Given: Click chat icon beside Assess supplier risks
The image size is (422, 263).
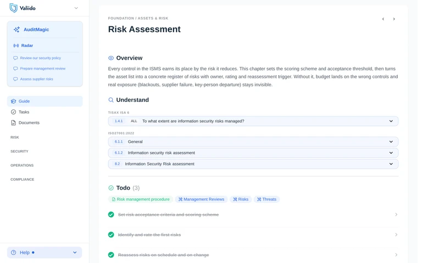Looking at the screenshot, I should [15, 79].
